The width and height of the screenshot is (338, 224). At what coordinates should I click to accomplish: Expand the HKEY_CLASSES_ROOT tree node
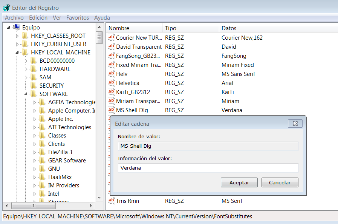click(x=17, y=36)
